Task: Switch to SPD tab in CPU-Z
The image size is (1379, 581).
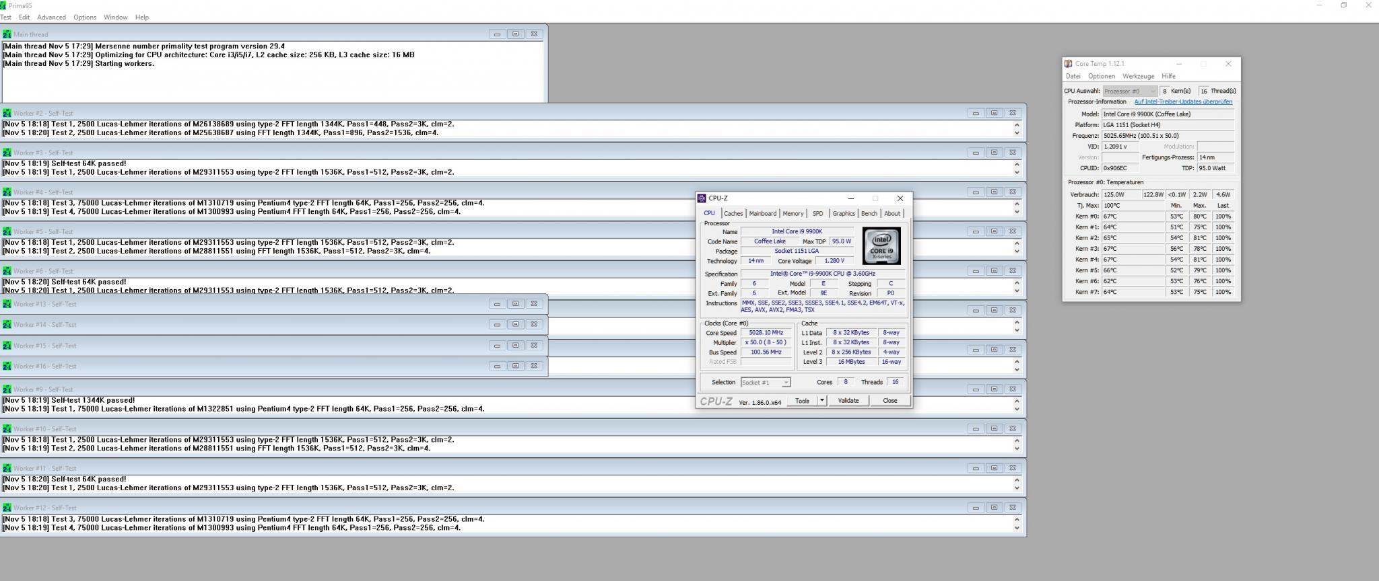Action: tap(817, 213)
